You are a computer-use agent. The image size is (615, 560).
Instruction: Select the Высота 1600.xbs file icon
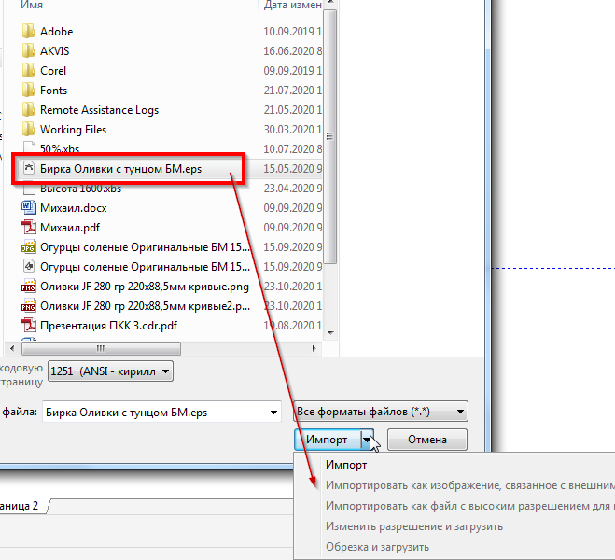29,189
